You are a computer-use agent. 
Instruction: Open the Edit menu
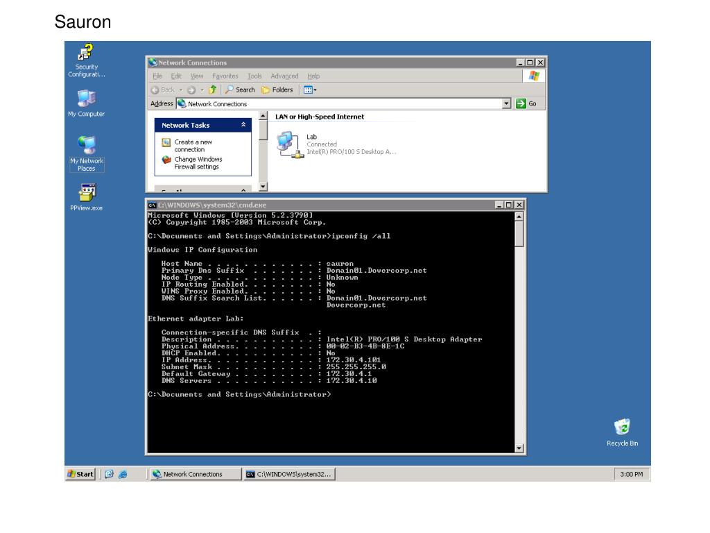(176, 76)
